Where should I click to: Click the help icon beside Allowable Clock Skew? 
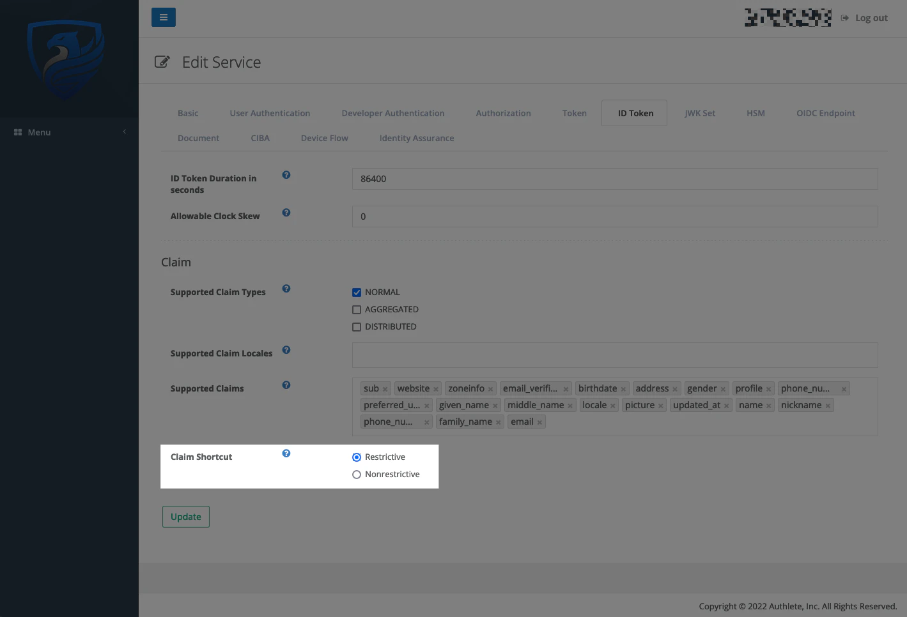pyautogui.click(x=286, y=212)
